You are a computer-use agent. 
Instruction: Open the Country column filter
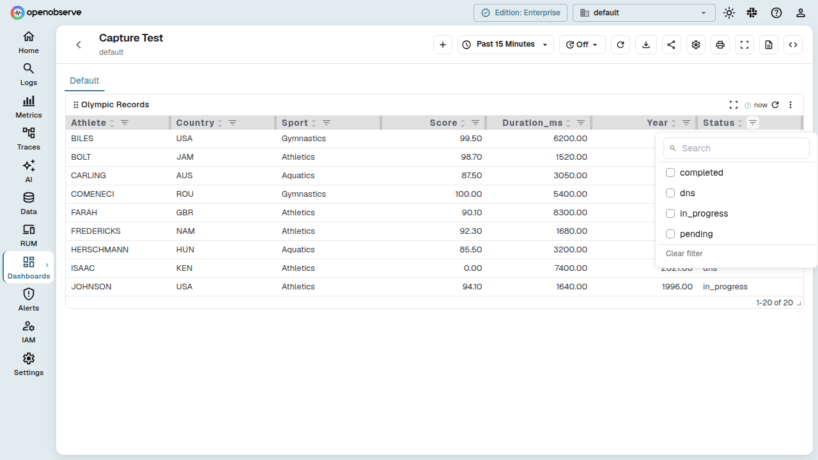pos(233,123)
